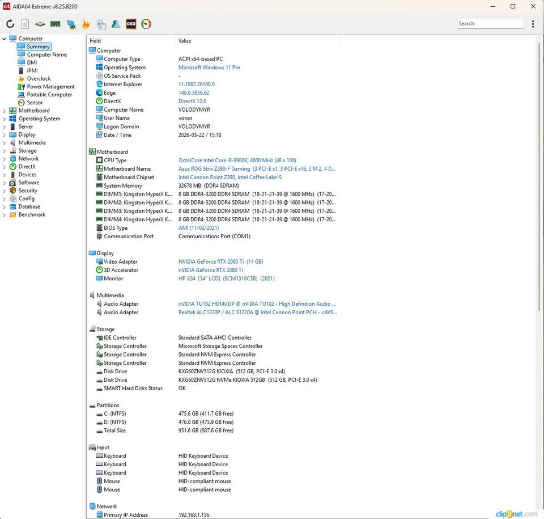Click the green memory module toolbar icon

pos(56,24)
